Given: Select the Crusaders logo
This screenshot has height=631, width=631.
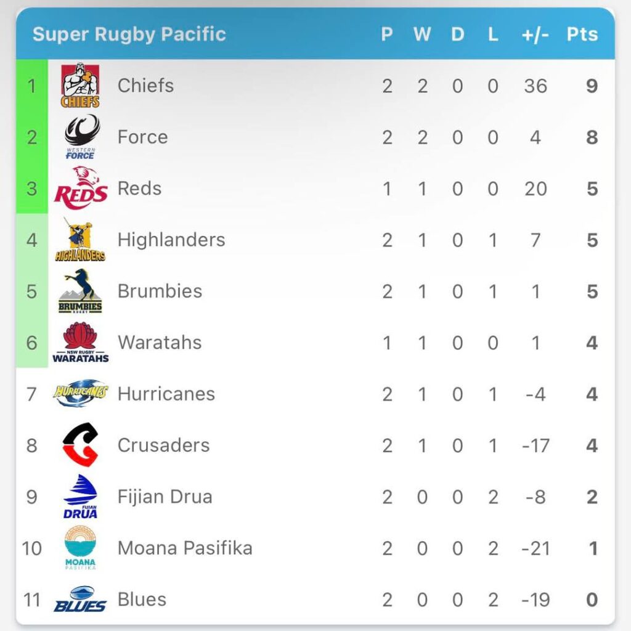Looking at the screenshot, I should point(81,445).
